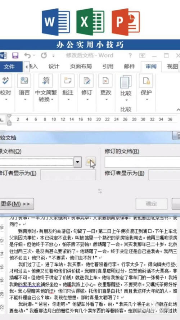The width and height of the screenshot is (180, 320).
Task: Click the 比较 group label in ribbon
Action: point(126,109)
